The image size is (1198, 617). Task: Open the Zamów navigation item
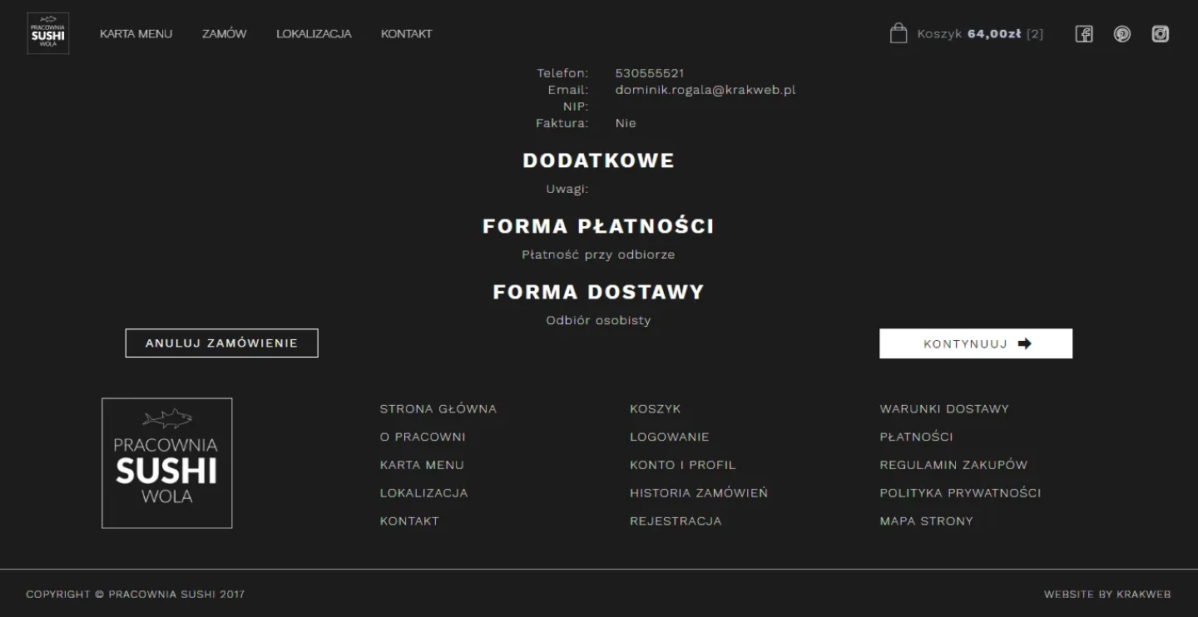[x=225, y=34]
